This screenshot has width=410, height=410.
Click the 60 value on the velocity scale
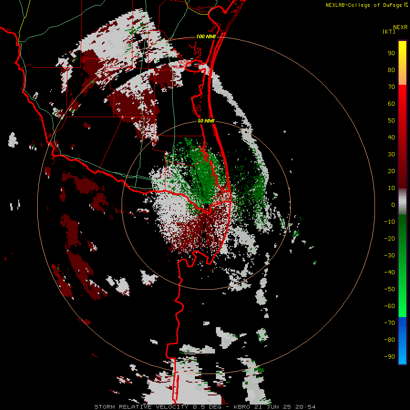391,104
